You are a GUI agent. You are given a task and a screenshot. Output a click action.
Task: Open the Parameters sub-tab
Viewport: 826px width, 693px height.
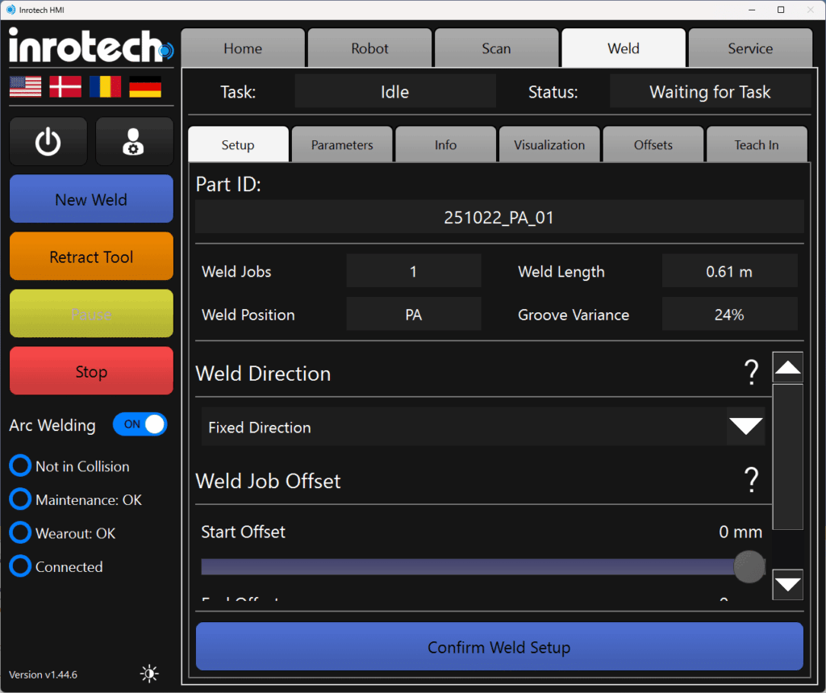coord(342,145)
